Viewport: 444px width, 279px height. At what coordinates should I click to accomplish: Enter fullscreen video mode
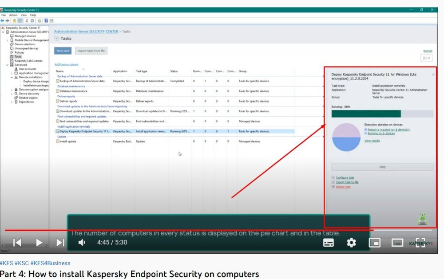click(420, 243)
